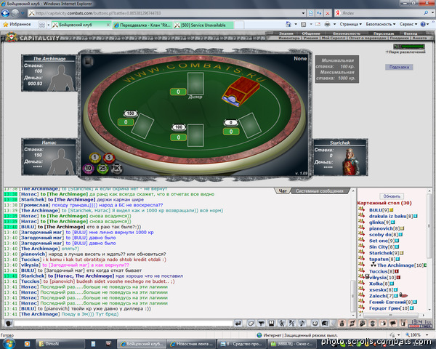Image resolution: width=436 pixels, height=349 pixels.
Task: Click the private-message arrow icon next to glinka
Action: pyautogui.click(x=361, y=221)
